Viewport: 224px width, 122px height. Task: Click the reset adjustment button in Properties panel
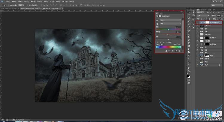point(173,51)
